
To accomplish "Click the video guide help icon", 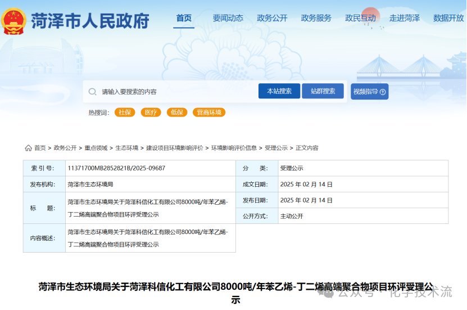I will coord(383,92).
